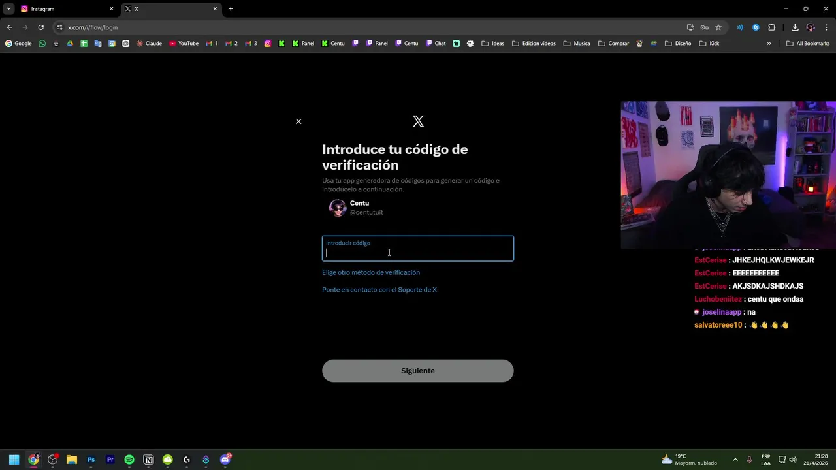836x470 pixels.
Task: Click the microphone icon in system tray
Action: (x=749, y=460)
